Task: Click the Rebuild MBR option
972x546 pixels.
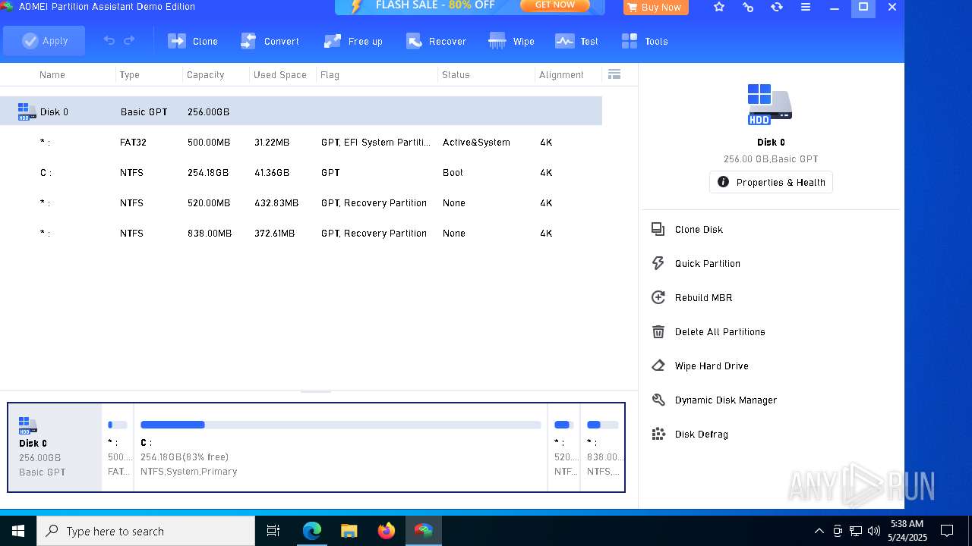Action: [703, 297]
